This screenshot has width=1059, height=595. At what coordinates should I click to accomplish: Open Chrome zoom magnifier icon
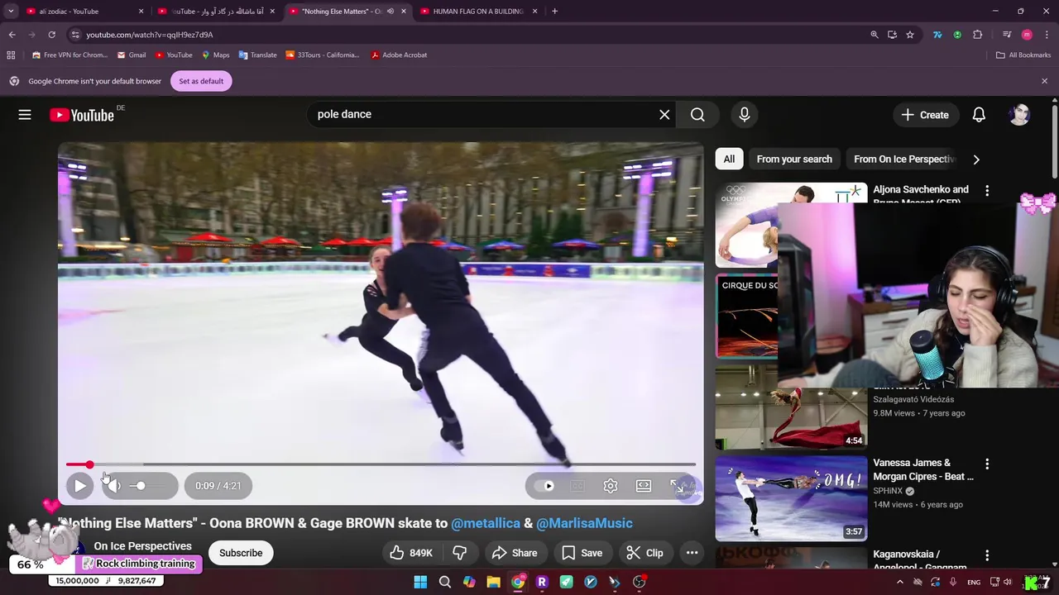(x=875, y=35)
